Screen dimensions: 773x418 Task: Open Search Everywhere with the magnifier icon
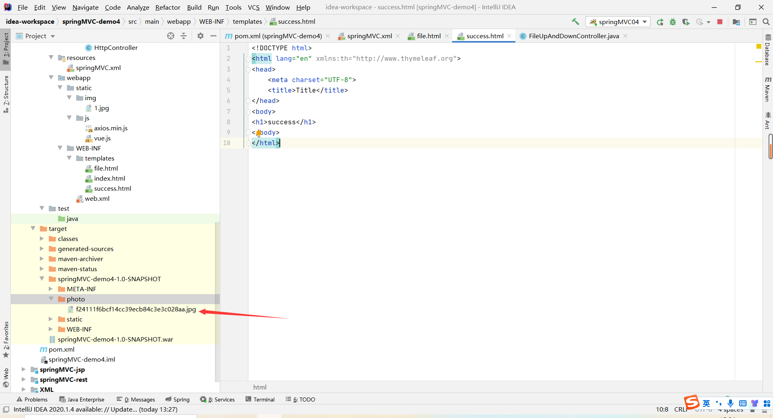pyautogui.click(x=766, y=22)
